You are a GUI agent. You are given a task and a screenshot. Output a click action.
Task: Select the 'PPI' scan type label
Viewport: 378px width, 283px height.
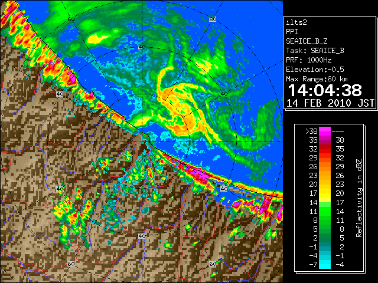tap(292, 32)
